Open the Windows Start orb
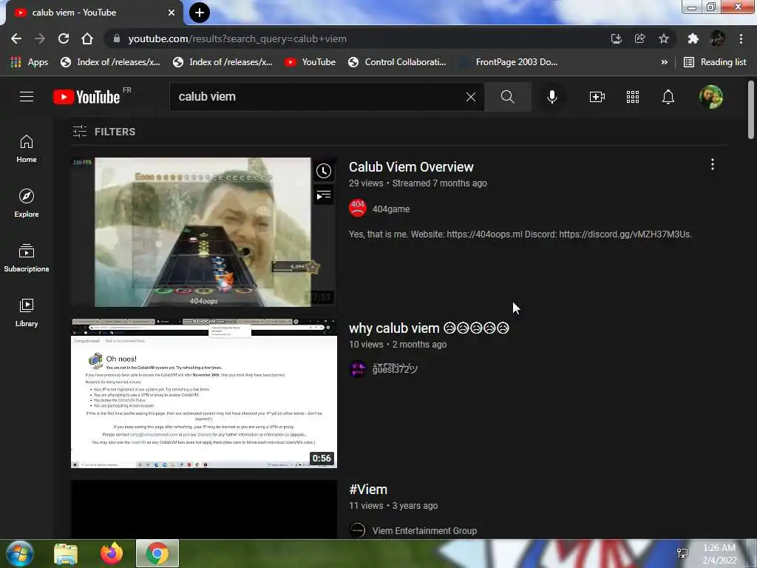The width and height of the screenshot is (757, 568). pyautogui.click(x=20, y=553)
